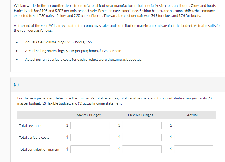Select the Total variable costs row label
225x162 pixels.
point(34,137)
